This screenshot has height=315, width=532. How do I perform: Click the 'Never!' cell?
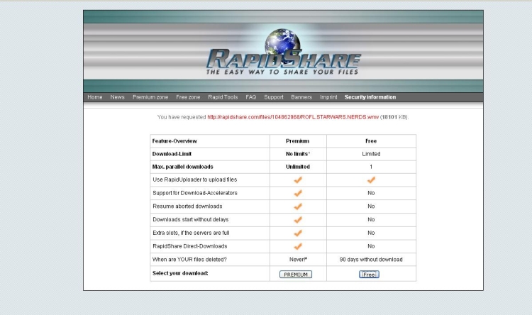[x=298, y=260]
